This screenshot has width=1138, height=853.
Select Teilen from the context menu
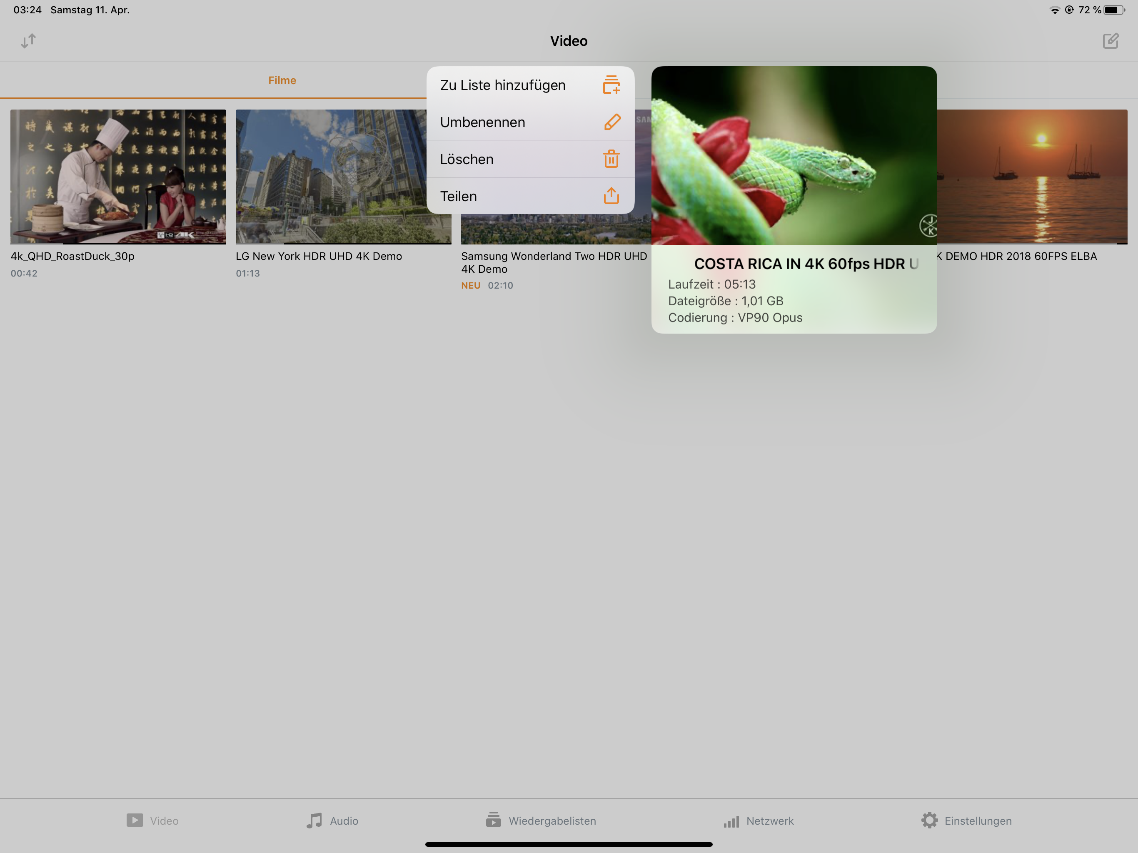[458, 196]
